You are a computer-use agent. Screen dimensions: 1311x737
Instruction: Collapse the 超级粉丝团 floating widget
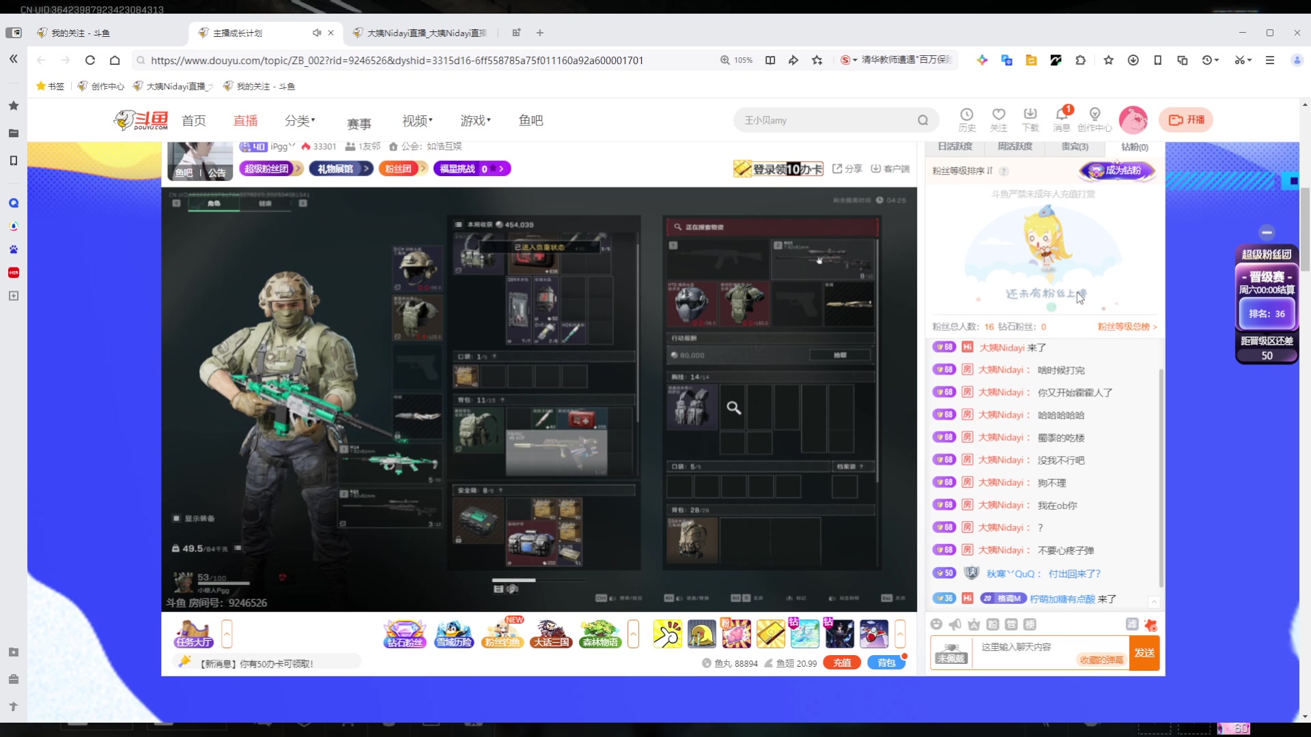pos(1267,232)
